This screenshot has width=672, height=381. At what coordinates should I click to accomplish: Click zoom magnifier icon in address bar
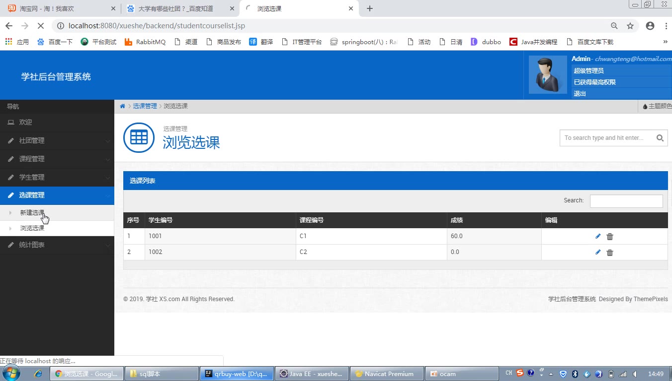point(614,26)
